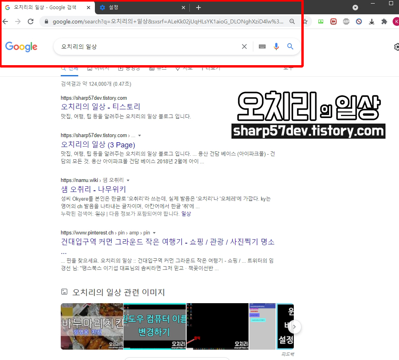Close the 설정 tab
399x360 pixels.
183,8
